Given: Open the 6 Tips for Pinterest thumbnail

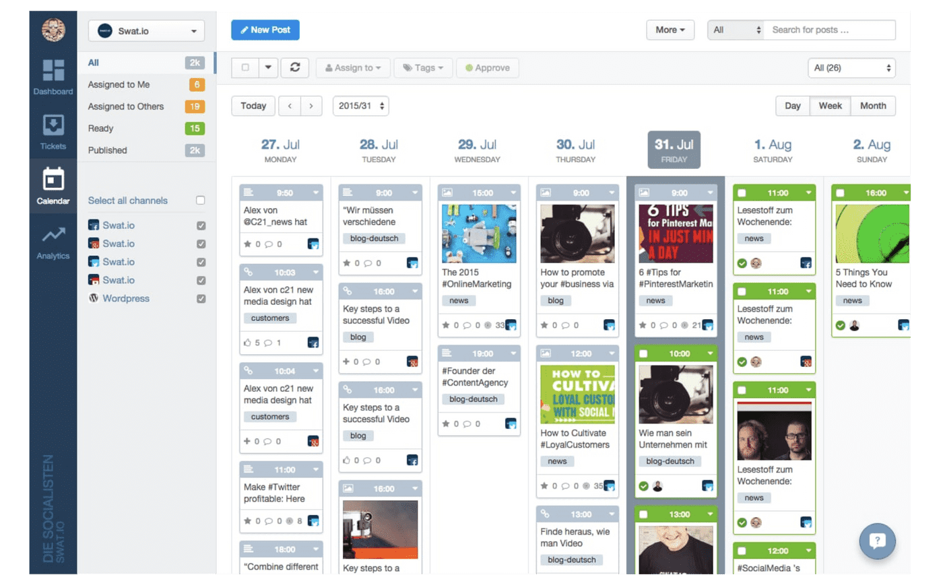Looking at the screenshot, I should tap(675, 234).
